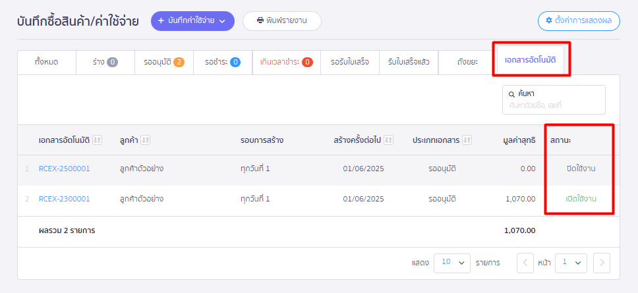The height and width of the screenshot is (293, 638).
Task: Sort by สร้างครั้งต่อไป column icon
Action: (x=389, y=140)
